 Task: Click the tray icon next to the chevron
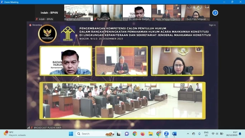pyautogui.click(x=194, y=134)
